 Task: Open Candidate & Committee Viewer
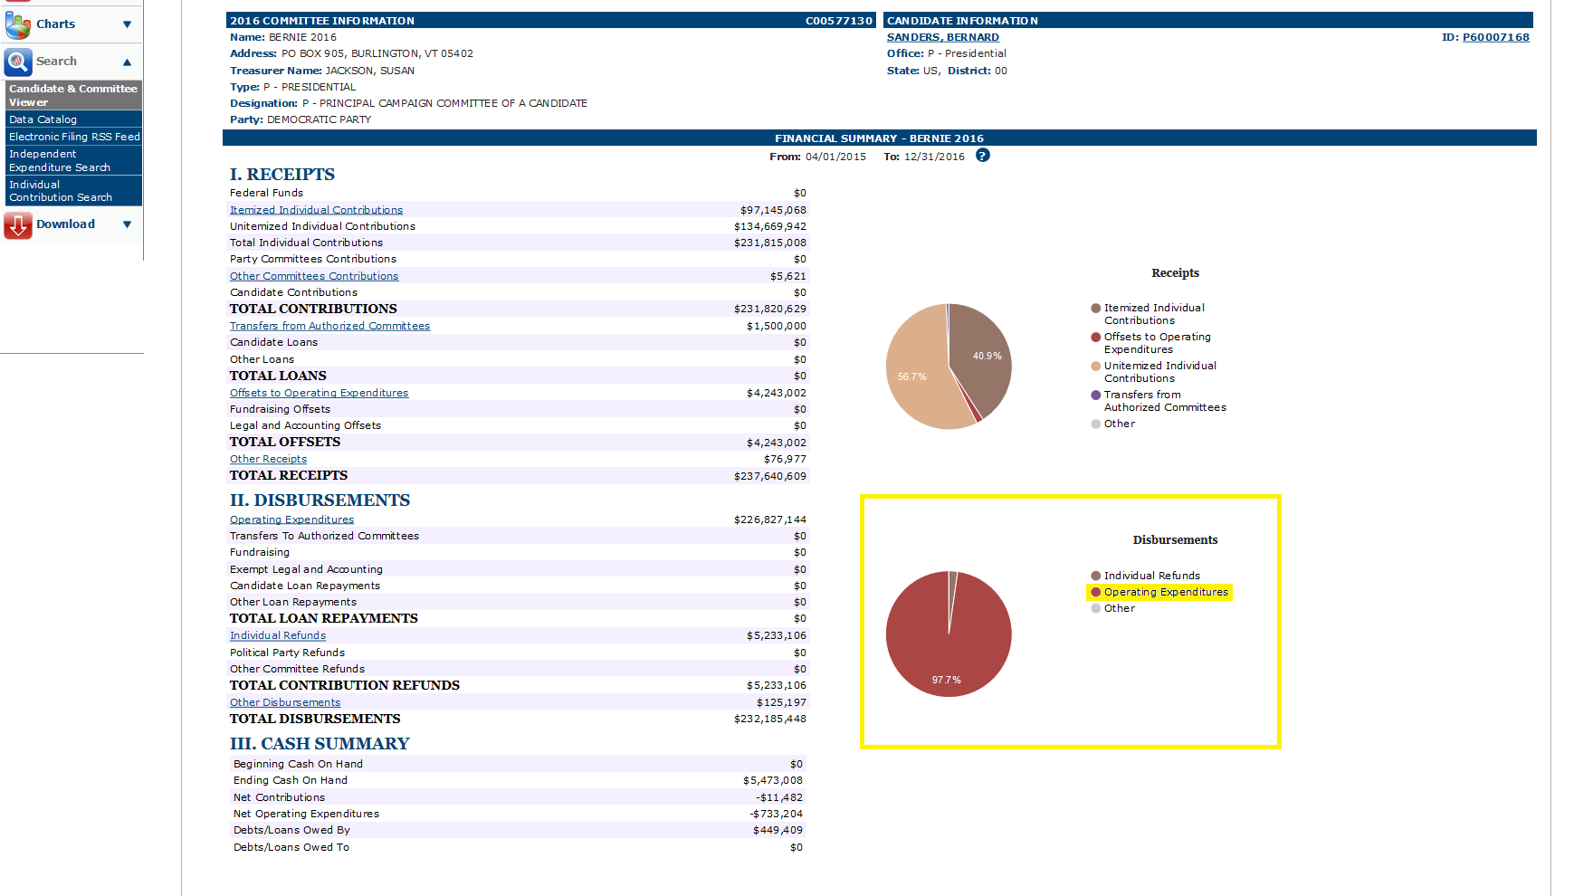73,95
